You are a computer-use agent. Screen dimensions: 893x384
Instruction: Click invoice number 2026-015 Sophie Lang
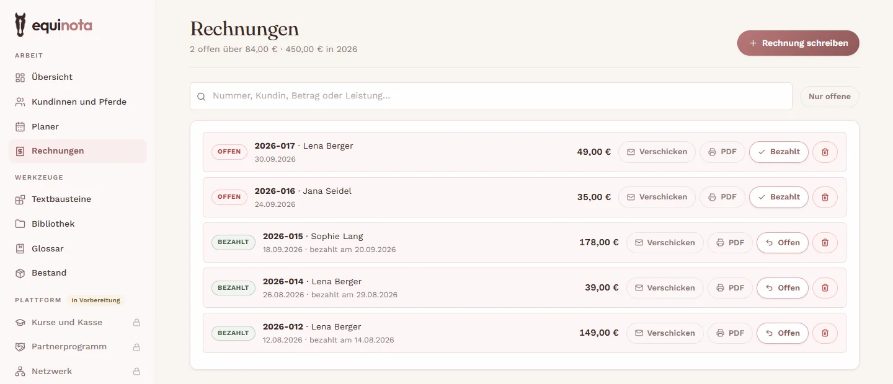point(313,237)
